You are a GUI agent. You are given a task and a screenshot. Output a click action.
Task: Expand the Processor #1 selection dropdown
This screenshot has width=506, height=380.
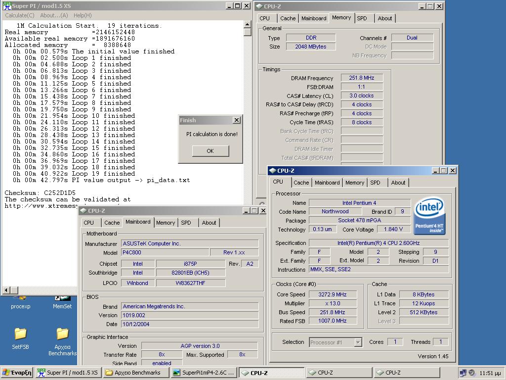358,342
